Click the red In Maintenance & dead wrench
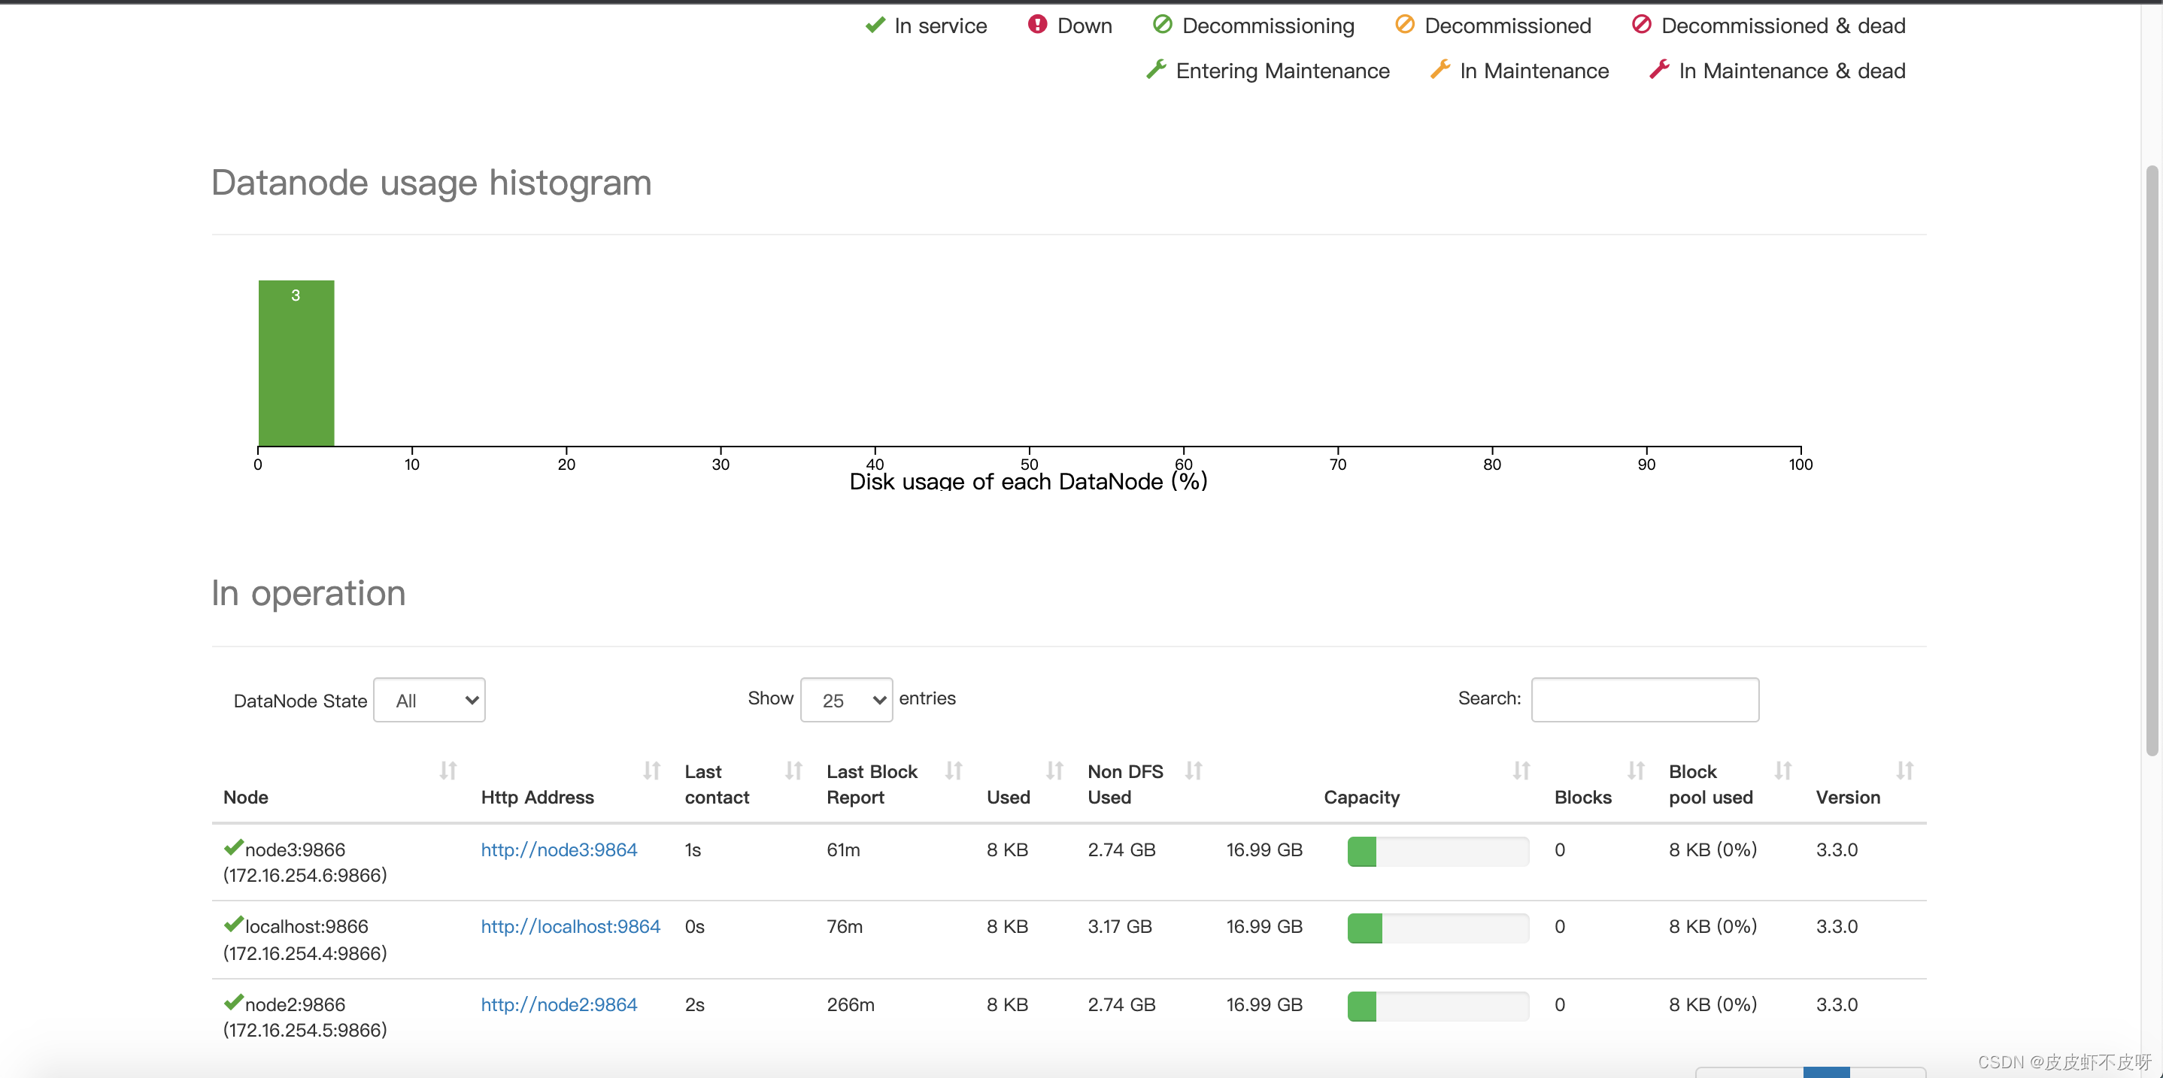 pos(1659,70)
